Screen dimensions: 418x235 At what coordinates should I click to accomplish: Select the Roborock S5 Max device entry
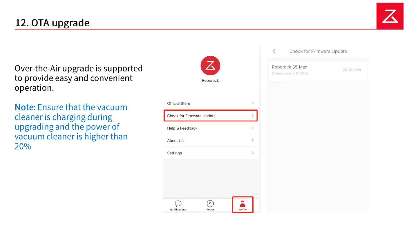(x=318, y=71)
